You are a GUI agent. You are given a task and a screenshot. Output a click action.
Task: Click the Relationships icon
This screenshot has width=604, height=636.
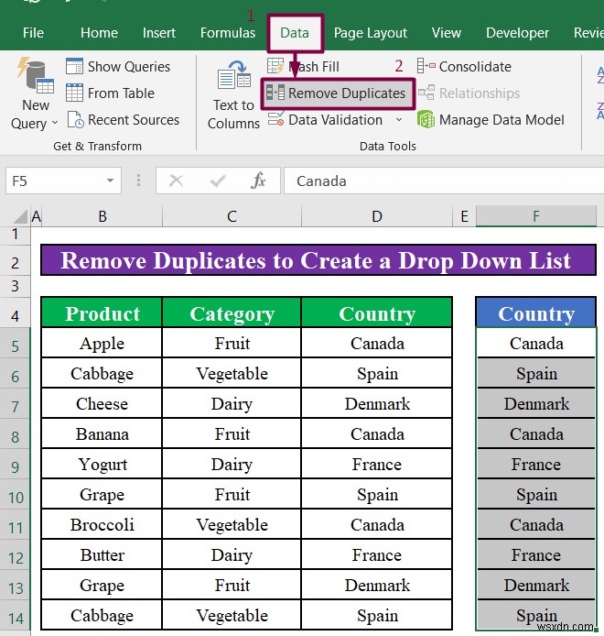click(x=426, y=93)
